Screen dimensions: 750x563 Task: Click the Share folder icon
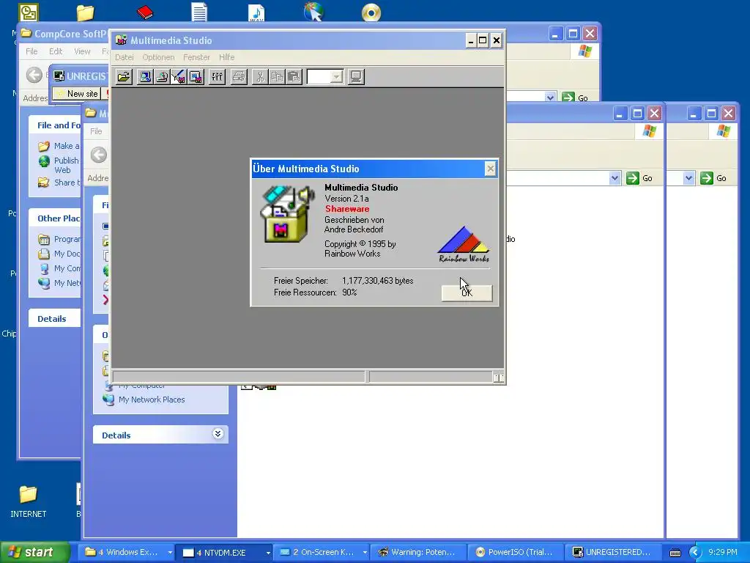tap(44, 183)
